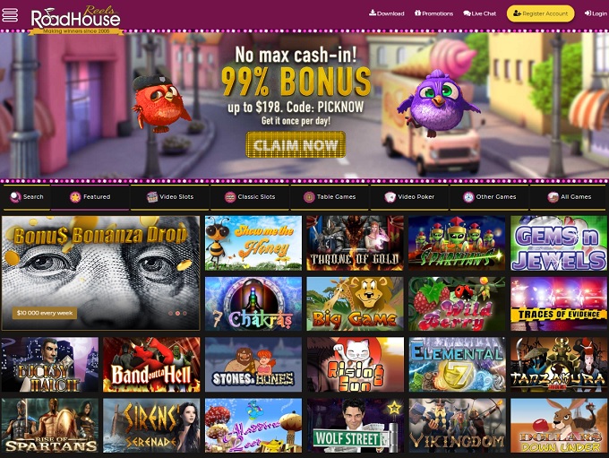Open the Download link in header

(387, 13)
